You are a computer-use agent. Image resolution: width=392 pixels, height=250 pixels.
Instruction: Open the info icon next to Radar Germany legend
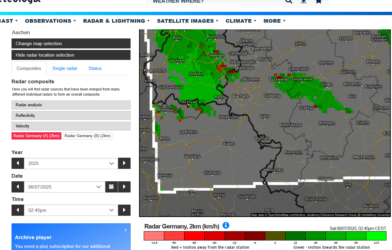226,225
